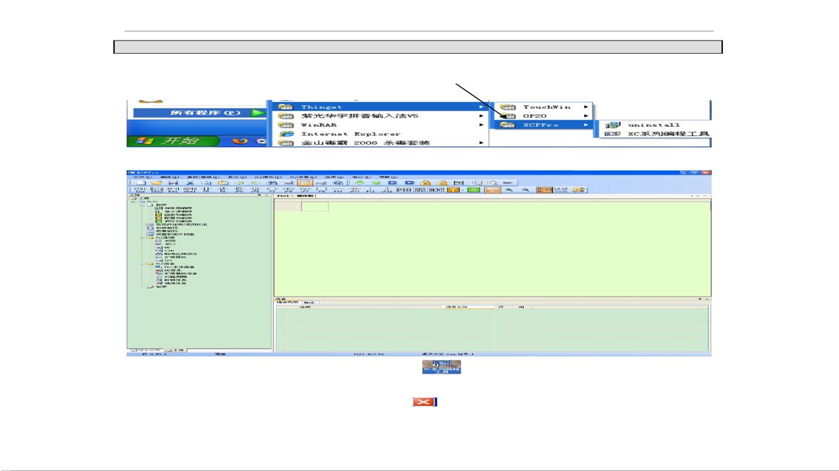The image size is (839, 471).
Task: Expand the 紫光华宇拼音输入法V5 submenu arrow
Action: point(481,116)
